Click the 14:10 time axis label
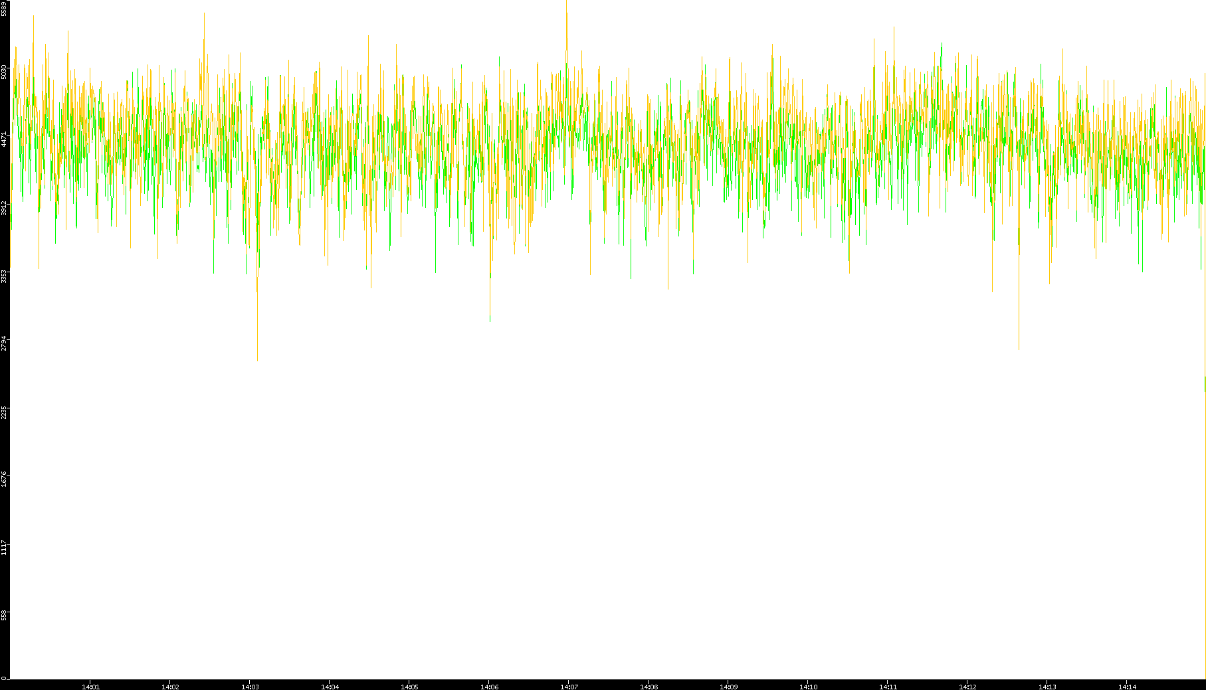This screenshot has width=1206, height=690. click(x=808, y=687)
